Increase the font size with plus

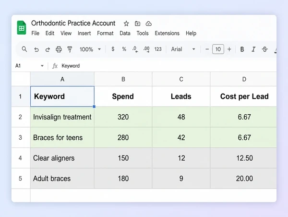[x=229, y=49]
